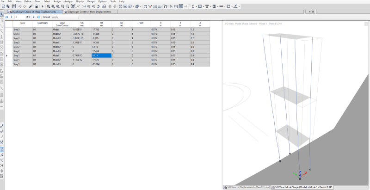Click the Rubber Band Zoom magnifier
Image resolution: width=370 pixels, height=190 pixels.
(x=48, y=6)
